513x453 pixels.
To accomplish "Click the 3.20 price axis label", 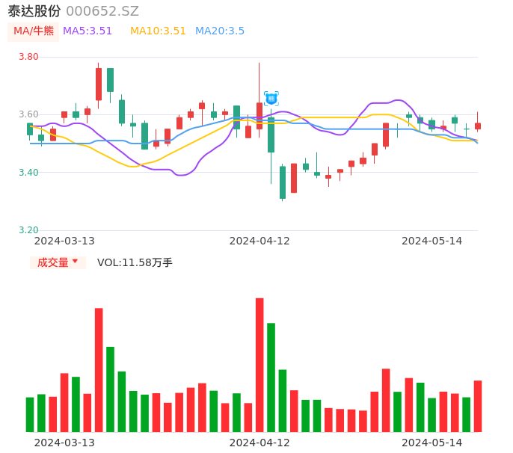I will (28, 230).
